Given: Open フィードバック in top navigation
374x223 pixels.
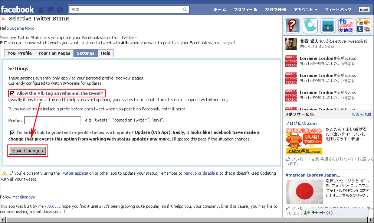Looking at the screenshot, I should tap(338, 10).
